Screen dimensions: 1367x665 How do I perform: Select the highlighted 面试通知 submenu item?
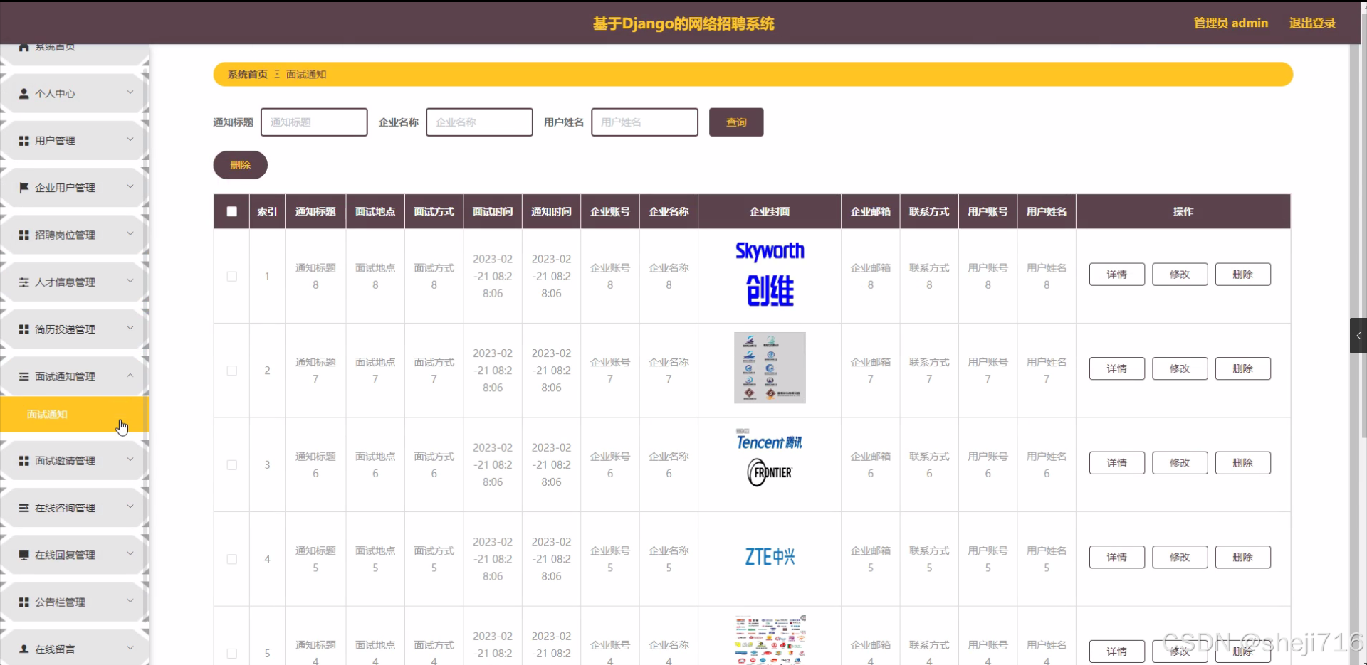(x=47, y=415)
